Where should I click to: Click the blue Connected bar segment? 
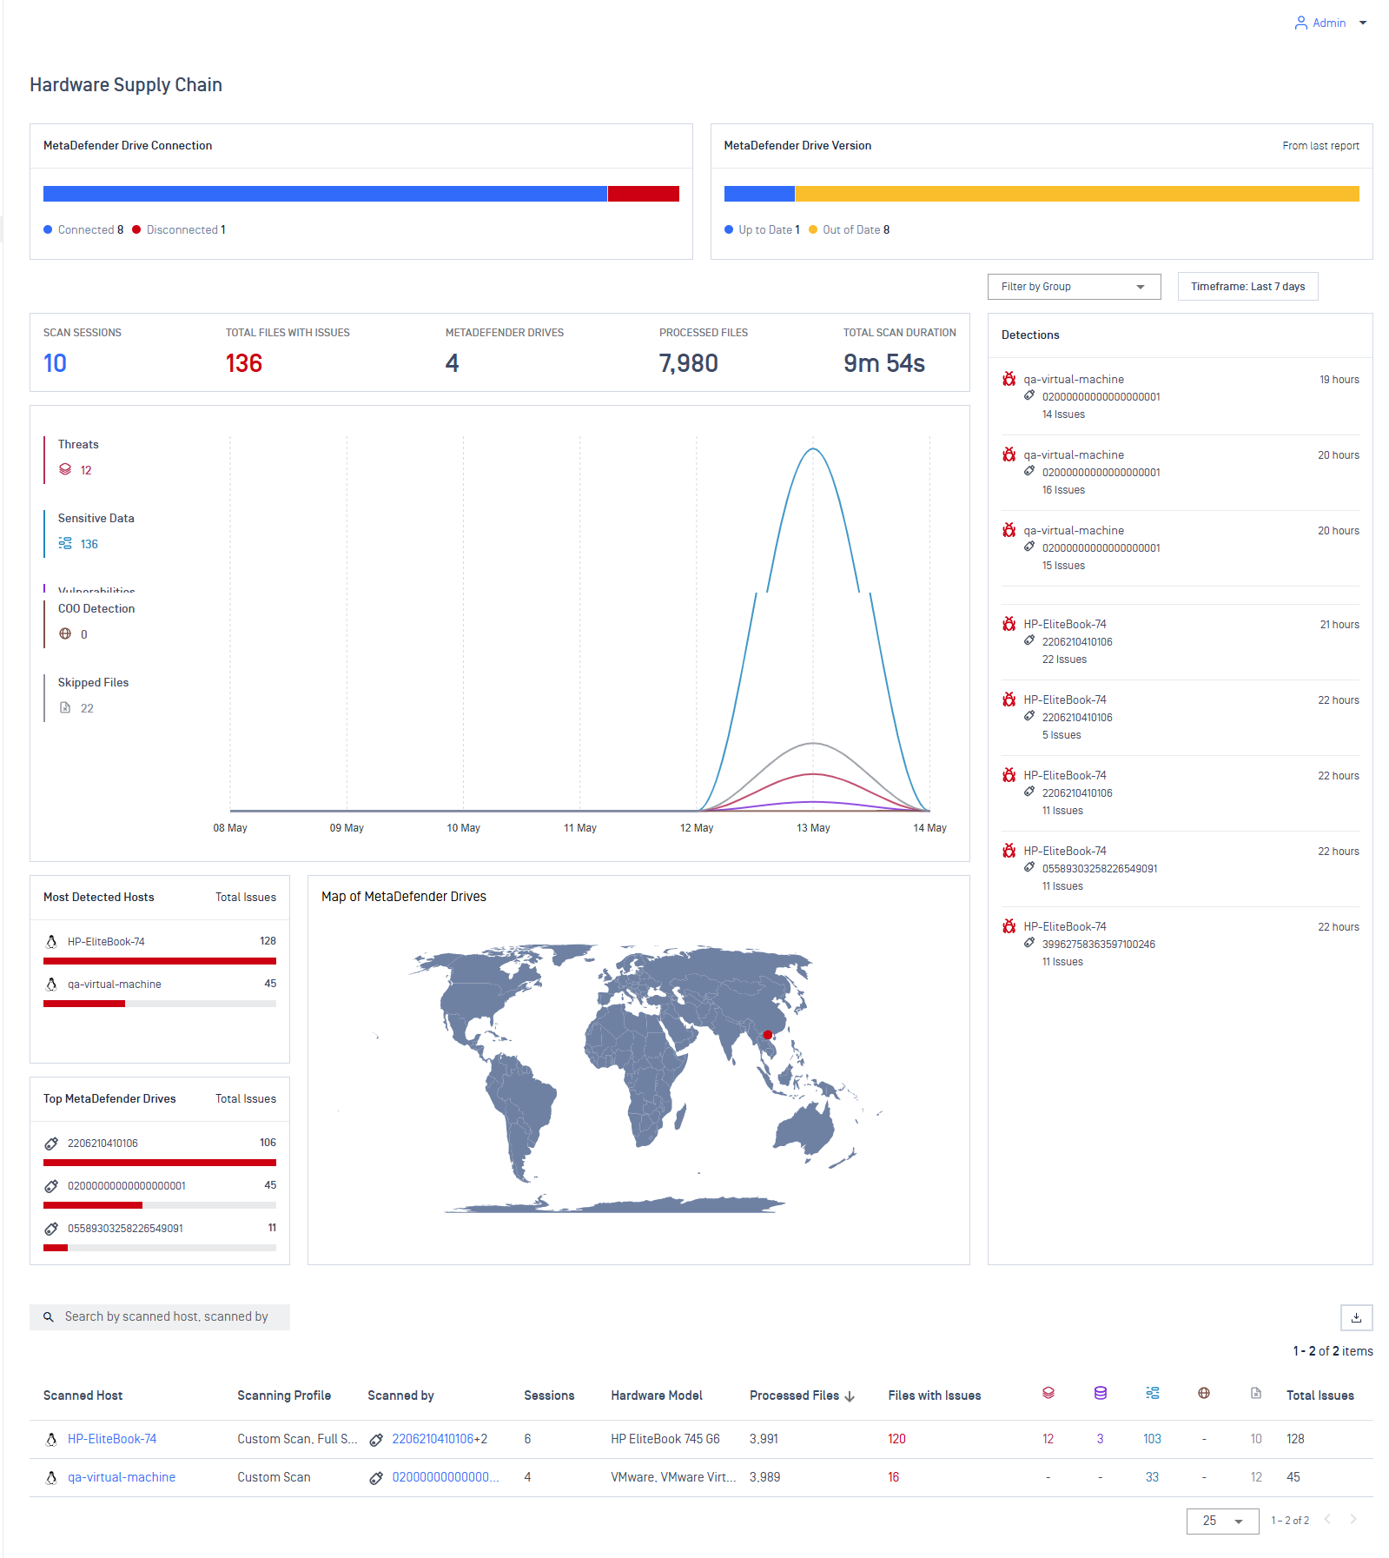[325, 194]
